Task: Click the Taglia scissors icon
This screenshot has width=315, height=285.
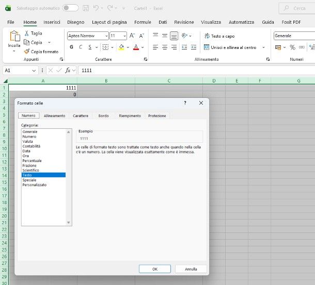Action: click(26, 33)
